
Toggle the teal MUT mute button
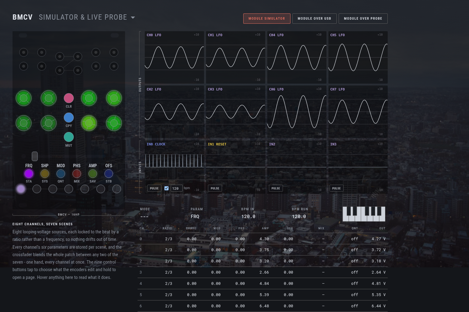(x=69, y=137)
